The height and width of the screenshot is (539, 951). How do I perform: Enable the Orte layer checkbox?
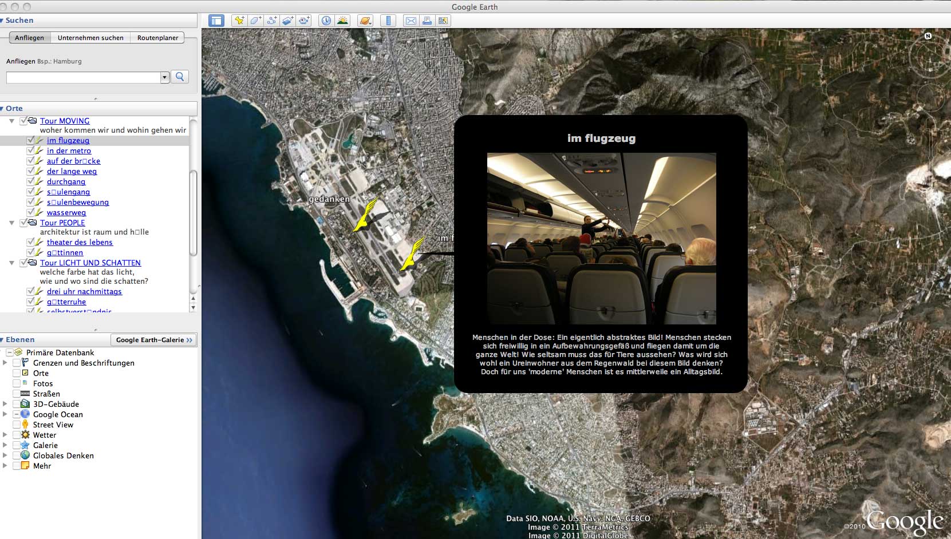click(x=17, y=373)
